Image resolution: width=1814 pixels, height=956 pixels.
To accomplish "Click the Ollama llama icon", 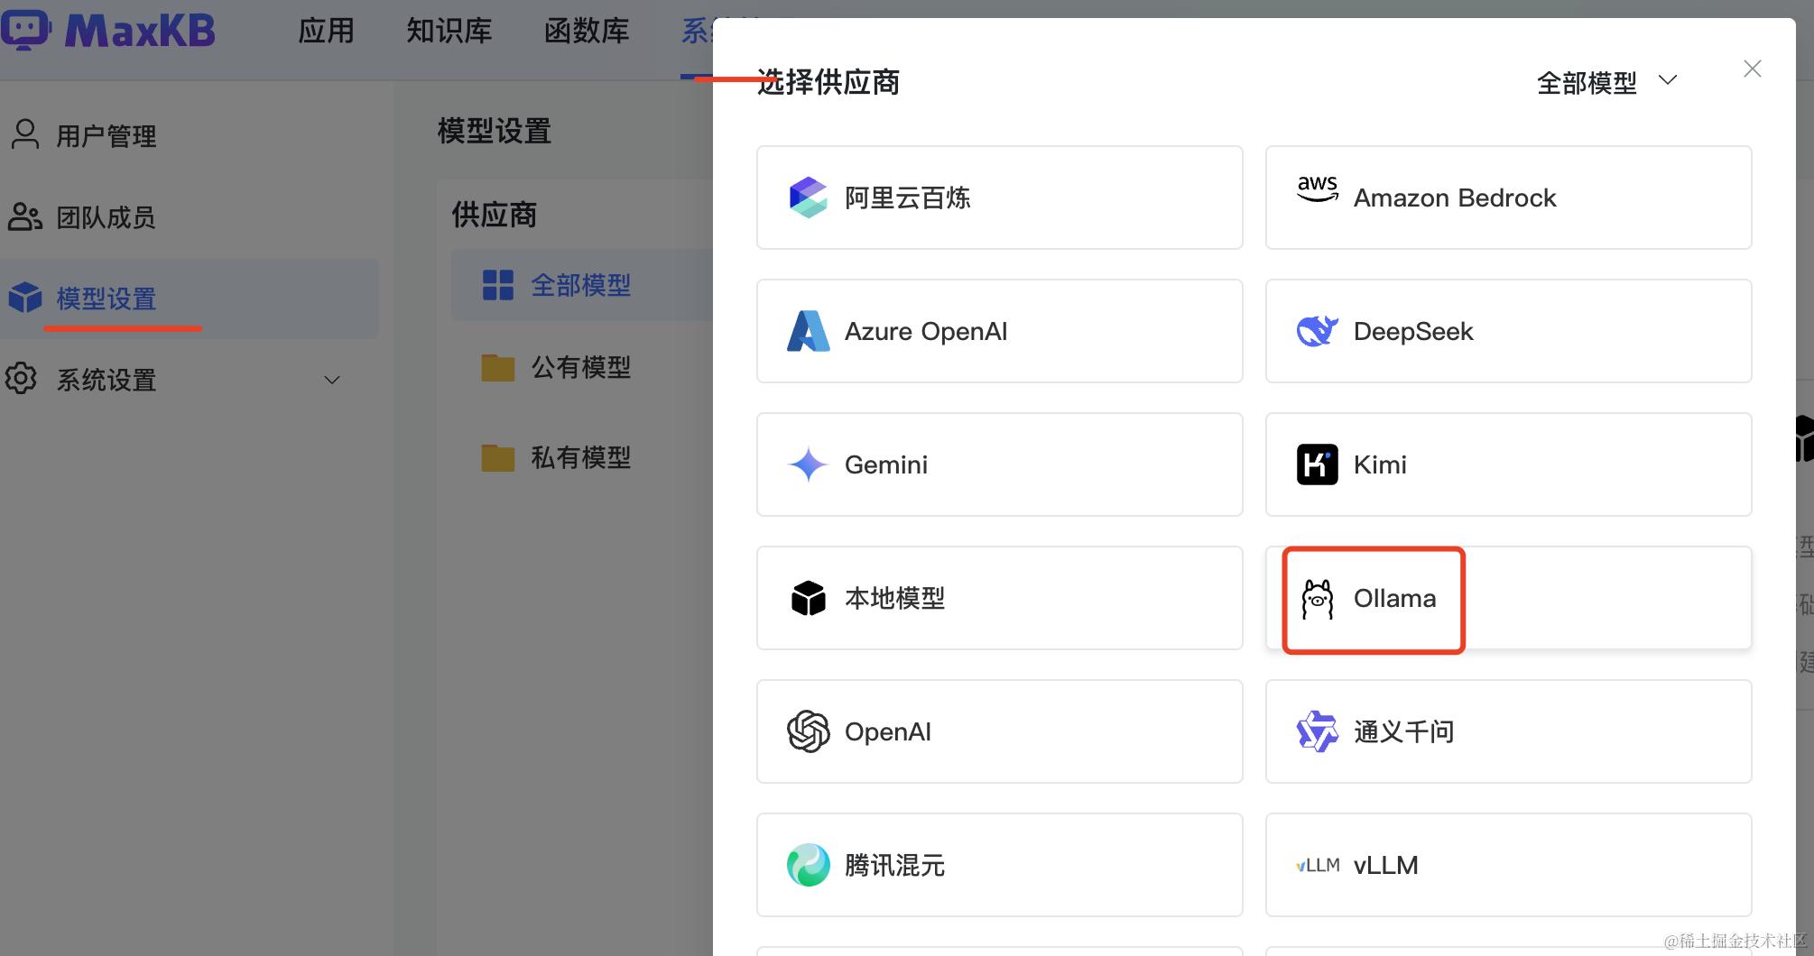I will point(1318,599).
